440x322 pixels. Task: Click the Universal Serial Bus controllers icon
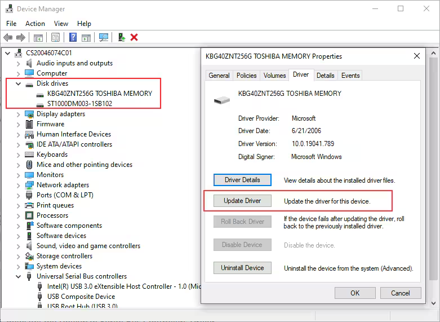pyautogui.click(x=29, y=276)
